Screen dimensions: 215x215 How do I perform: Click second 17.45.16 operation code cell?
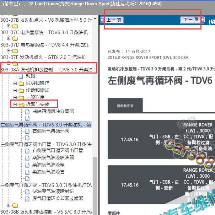point(130,185)
